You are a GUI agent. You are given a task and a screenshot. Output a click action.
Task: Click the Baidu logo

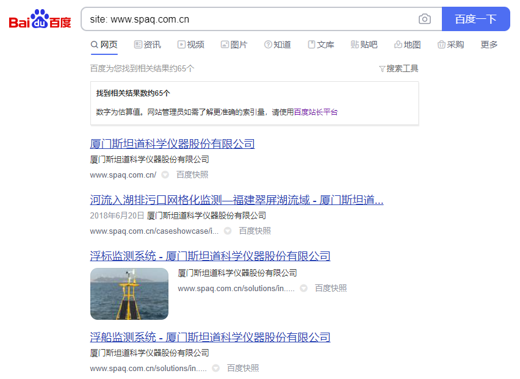click(39, 18)
